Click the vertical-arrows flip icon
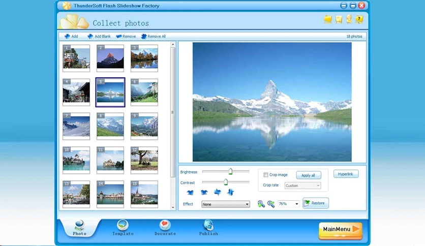The width and height of the screenshot is (425, 246). click(231, 192)
